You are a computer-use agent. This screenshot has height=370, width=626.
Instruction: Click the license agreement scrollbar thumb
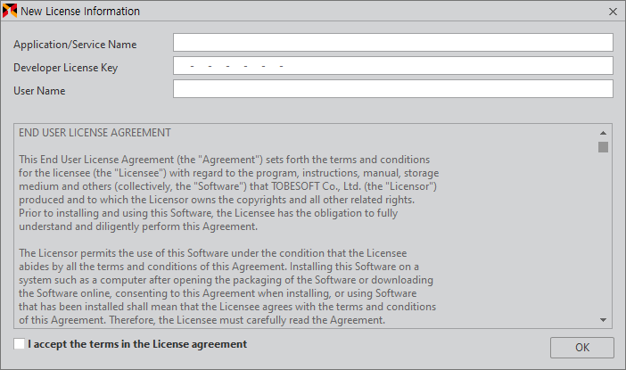(x=603, y=147)
